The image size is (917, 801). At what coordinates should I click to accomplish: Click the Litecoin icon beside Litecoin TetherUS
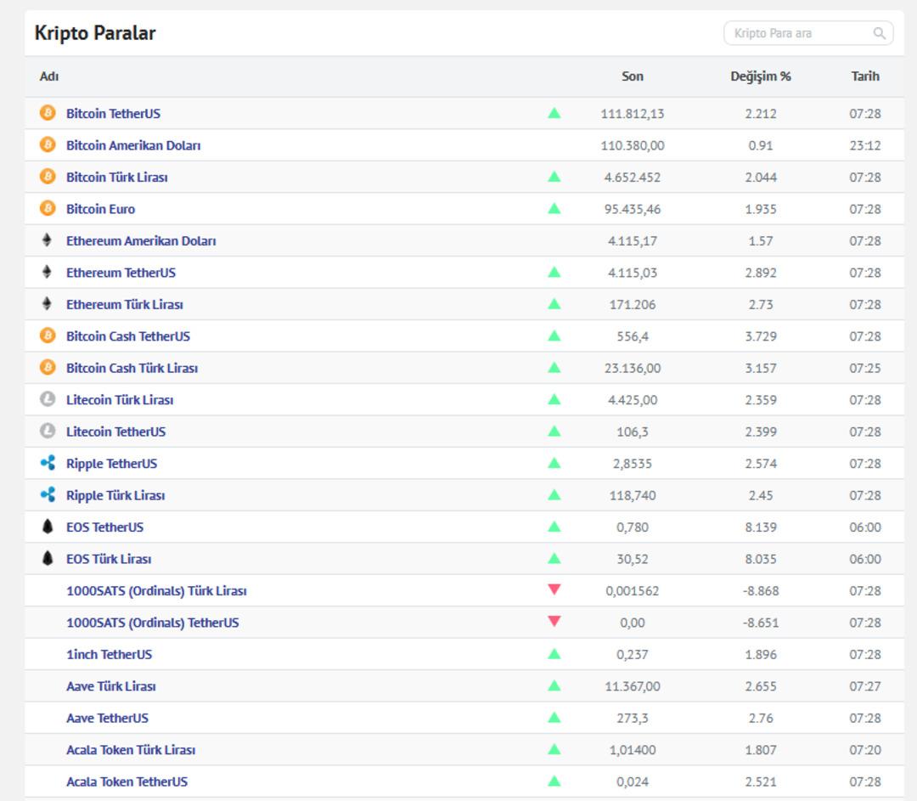pos(48,431)
